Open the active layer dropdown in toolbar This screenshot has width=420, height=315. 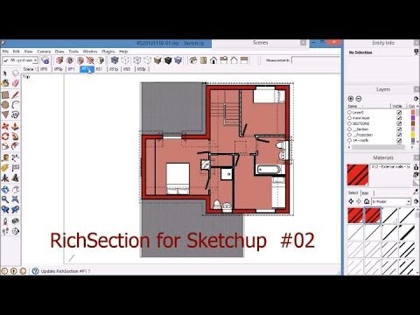point(35,60)
